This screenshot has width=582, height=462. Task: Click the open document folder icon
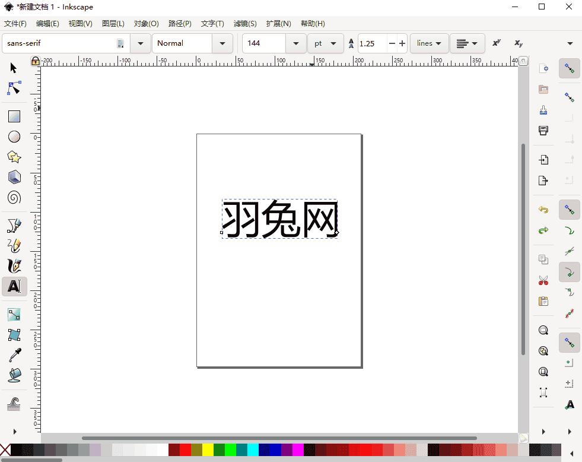(x=543, y=89)
